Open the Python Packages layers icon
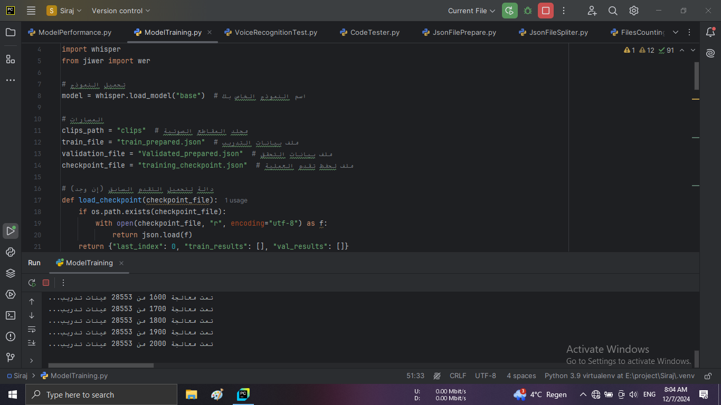Image resolution: width=721 pixels, height=405 pixels. click(11, 273)
